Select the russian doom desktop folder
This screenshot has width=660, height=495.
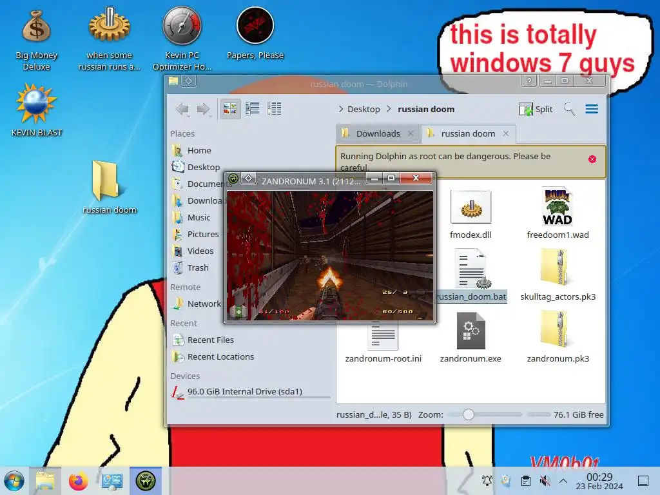click(x=109, y=187)
